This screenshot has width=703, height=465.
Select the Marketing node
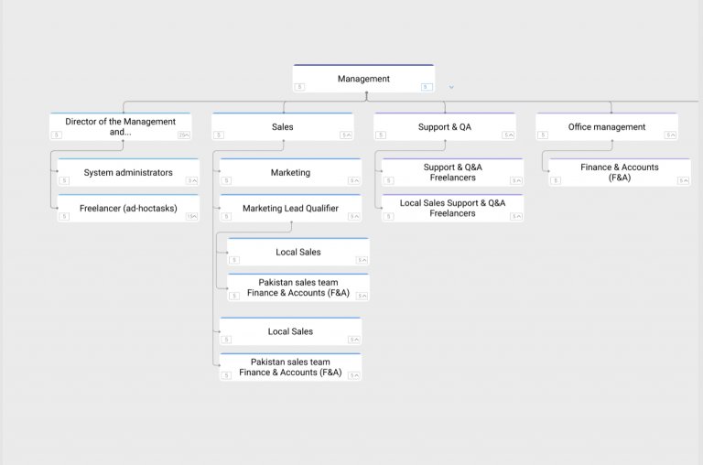pyautogui.click(x=290, y=172)
